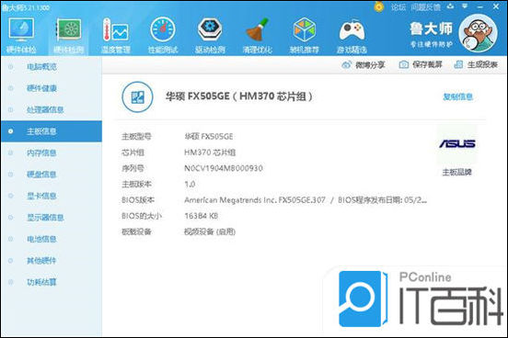Minimize the 鲁大师 window

pyautogui.click(x=479, y=6)
